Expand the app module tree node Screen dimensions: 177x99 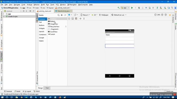click(4, 14)
